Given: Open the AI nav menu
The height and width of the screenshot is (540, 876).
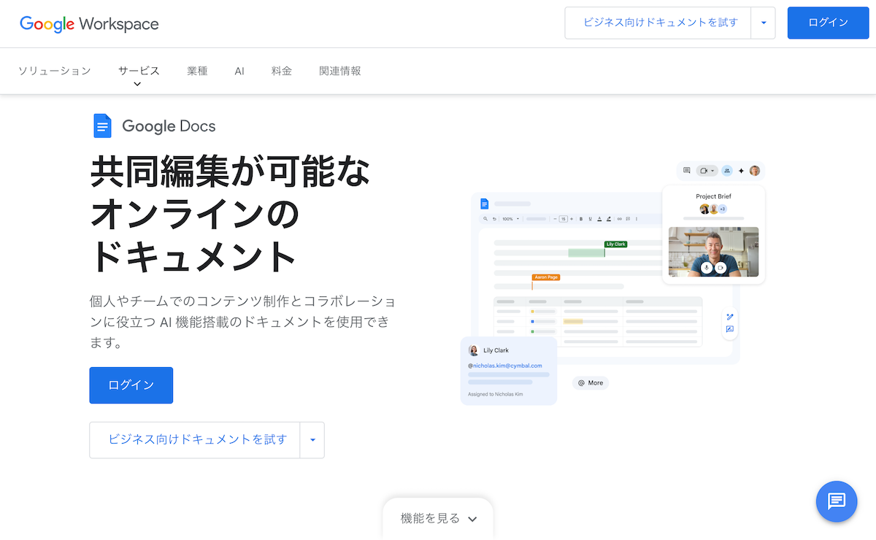Looking at the screenshot, I should pyautogui.click(x=239, y=71).
